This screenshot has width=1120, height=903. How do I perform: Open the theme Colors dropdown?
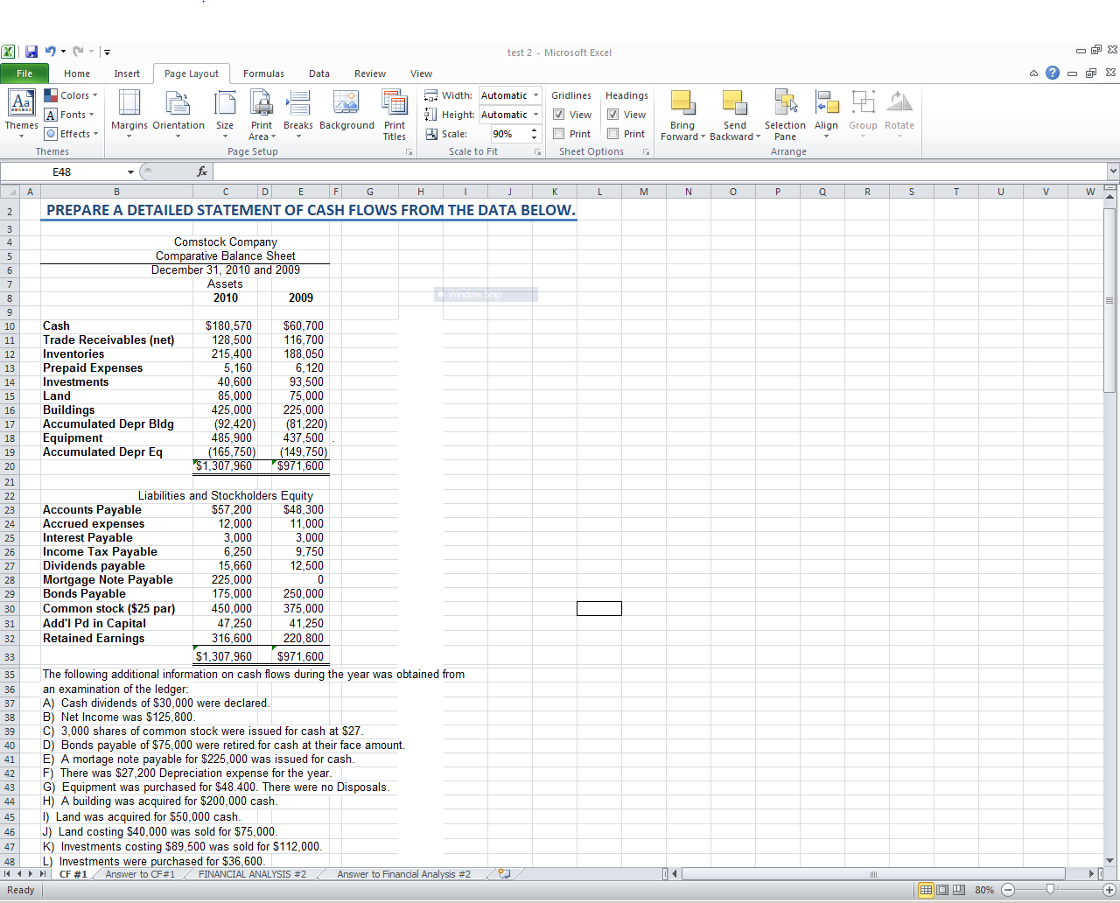(x=72, y=95)
